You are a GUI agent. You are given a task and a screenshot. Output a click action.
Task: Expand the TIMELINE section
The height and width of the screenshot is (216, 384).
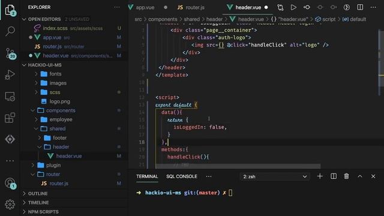click(24, 203)
